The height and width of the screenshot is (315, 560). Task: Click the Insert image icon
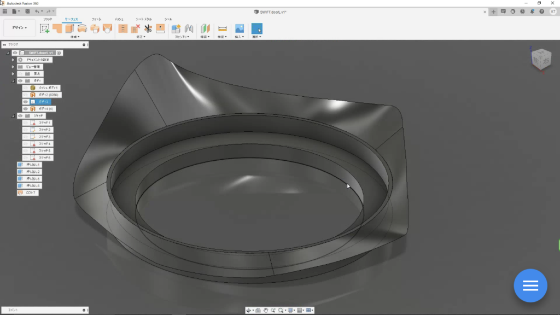point(240,28)
